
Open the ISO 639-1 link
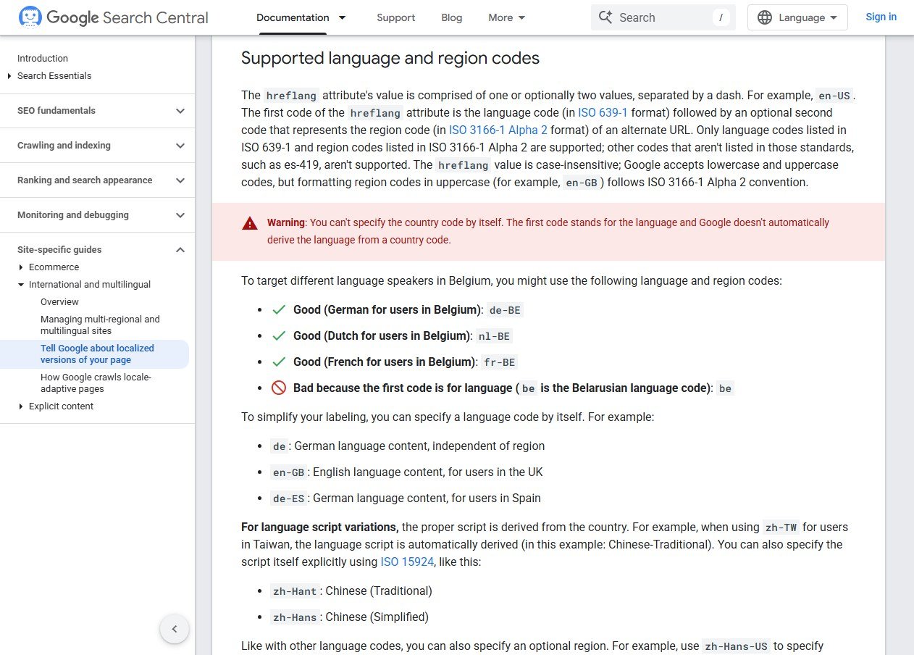tap(603, 112)
